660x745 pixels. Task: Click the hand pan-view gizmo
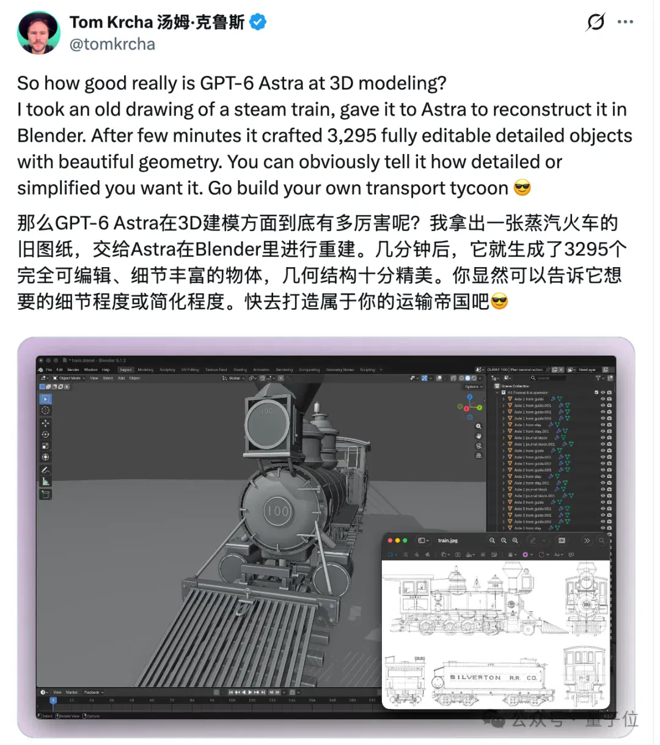(479, 436)
